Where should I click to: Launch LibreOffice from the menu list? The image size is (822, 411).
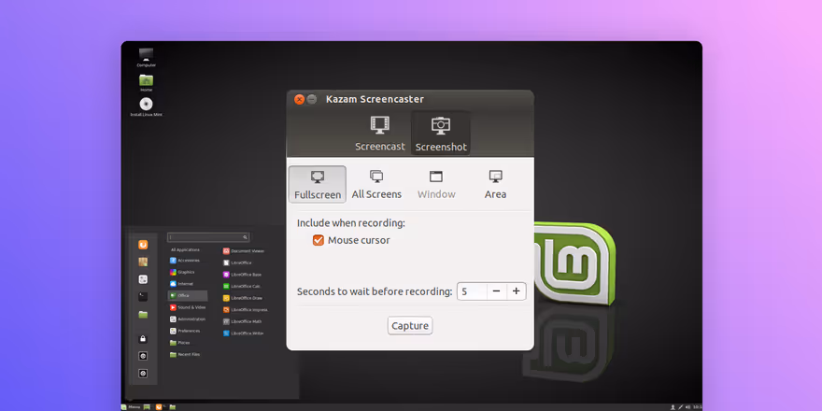coord(237,262)
